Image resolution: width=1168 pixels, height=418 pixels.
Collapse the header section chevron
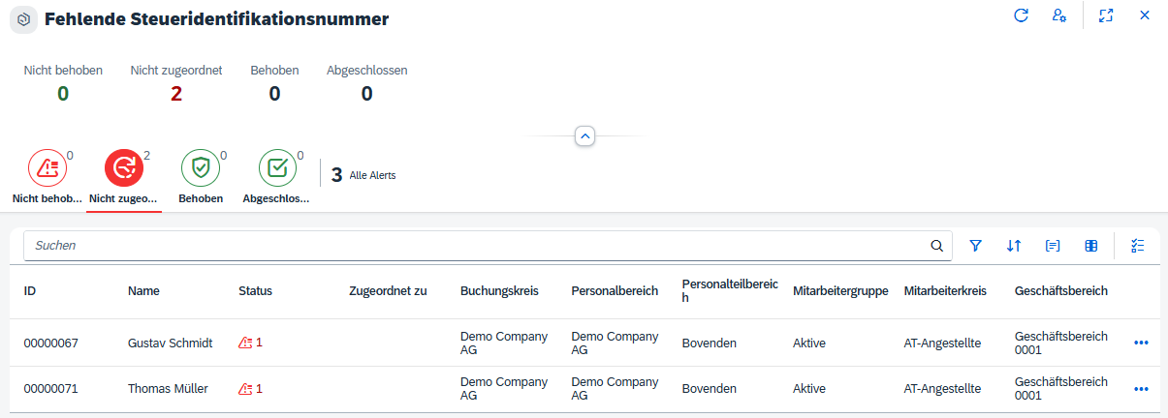[584, 136]
